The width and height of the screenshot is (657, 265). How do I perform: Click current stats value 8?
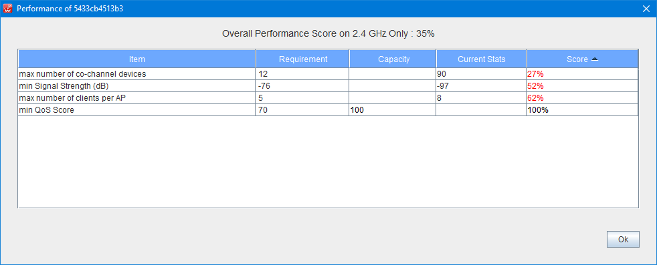pos(439,98)
